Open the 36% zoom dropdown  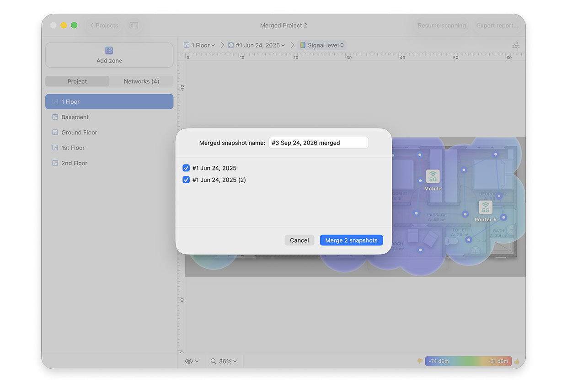[x=224, y=361]
